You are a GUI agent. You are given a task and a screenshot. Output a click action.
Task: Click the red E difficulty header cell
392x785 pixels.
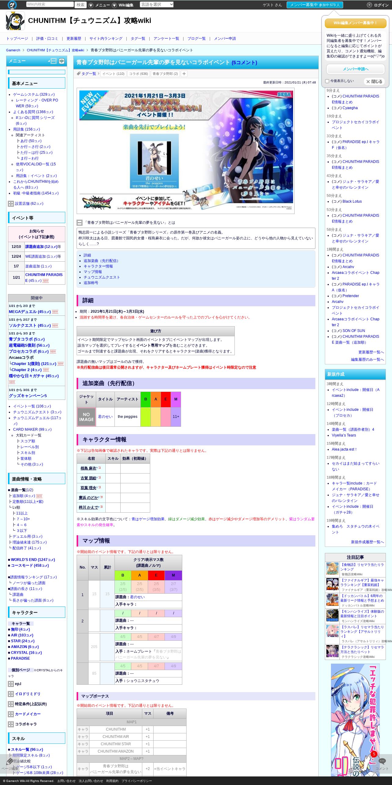coord(166,399)
